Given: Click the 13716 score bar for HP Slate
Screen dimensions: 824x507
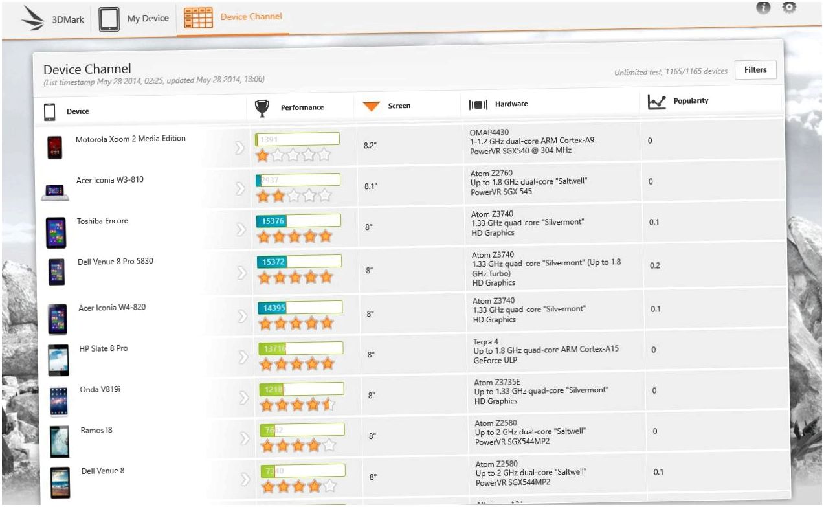Looking at the screenshot, I should 301,349.
